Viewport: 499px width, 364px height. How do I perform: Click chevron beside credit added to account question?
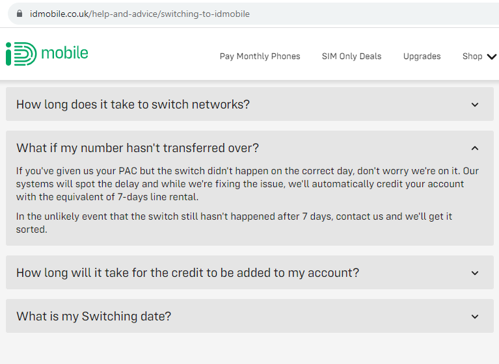click(x=475, y=273)
